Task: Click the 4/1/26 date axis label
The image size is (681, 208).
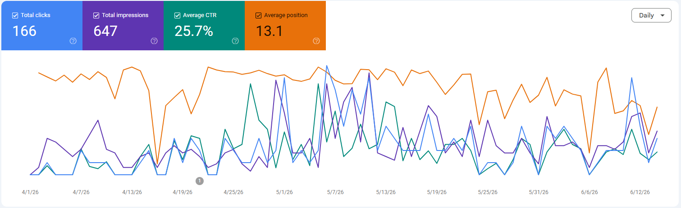Action: [x=30, y=192]
